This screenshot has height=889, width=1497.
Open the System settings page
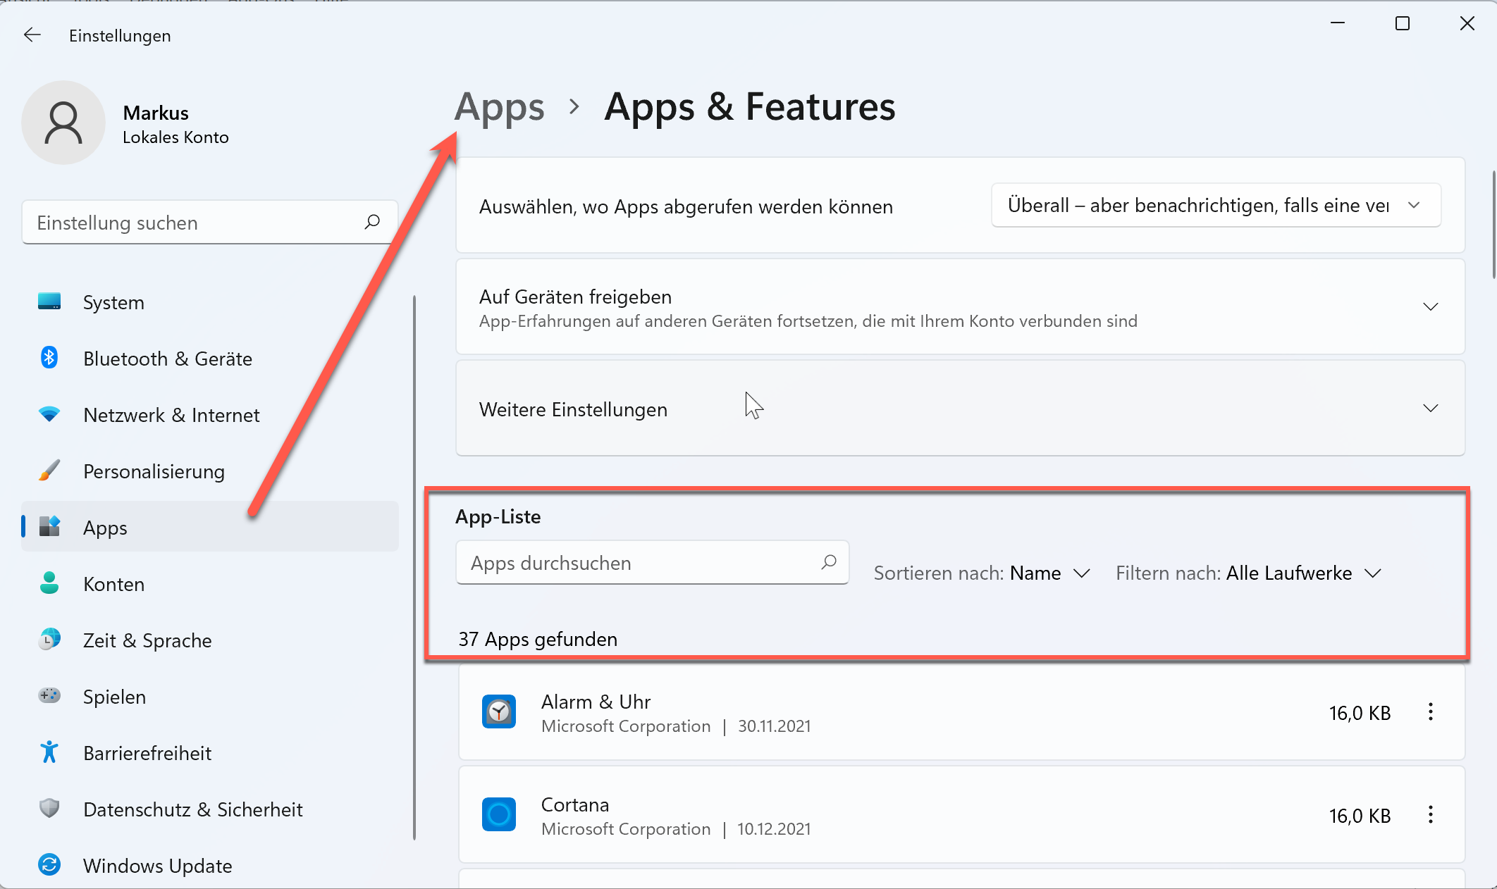tap(210, 302)
